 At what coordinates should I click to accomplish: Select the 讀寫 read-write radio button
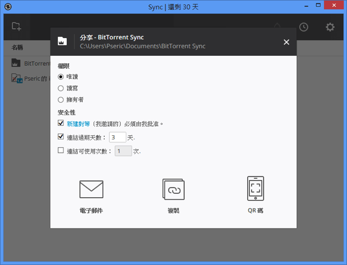pyautogui.click(x=61, y=88)
